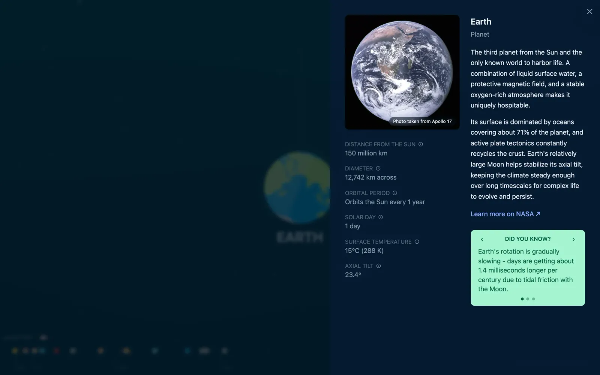This screenshot has width=600, height=375.
Task: Click the '23.4°' axial tilt value
Action: click(353, 275)
